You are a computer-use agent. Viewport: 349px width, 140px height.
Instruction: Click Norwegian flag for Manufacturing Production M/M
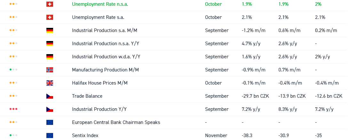click(x=50, y=70)
